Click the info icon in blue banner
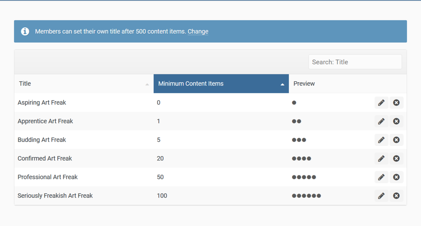The image size is (421, 226). (25, 31)
